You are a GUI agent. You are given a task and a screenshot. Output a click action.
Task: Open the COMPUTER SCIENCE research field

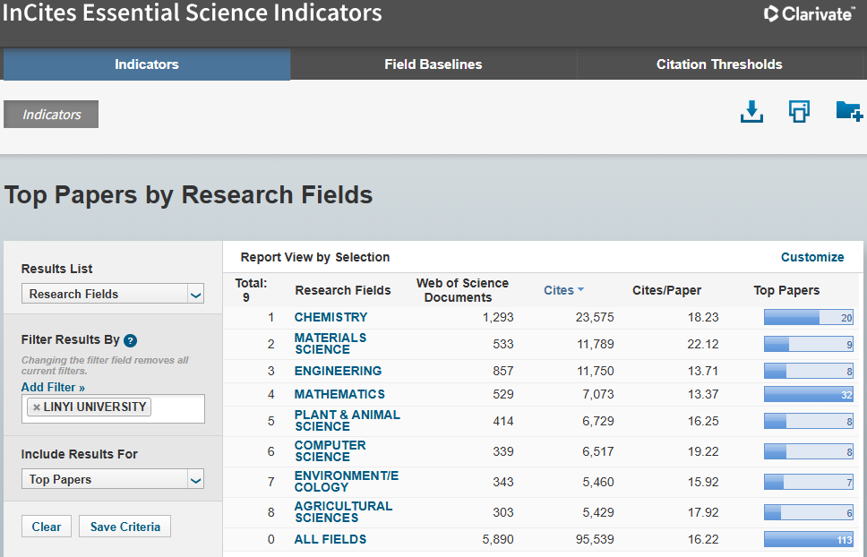click(x=330, y=451)
